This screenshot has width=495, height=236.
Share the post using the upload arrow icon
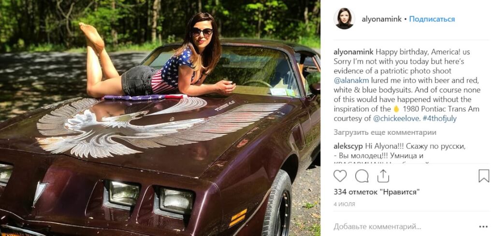383,176
